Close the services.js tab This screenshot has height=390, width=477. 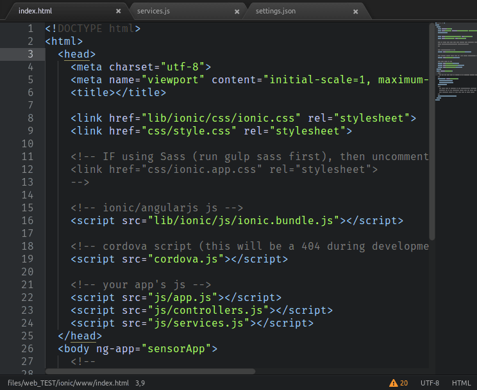(x=237, y=12)
